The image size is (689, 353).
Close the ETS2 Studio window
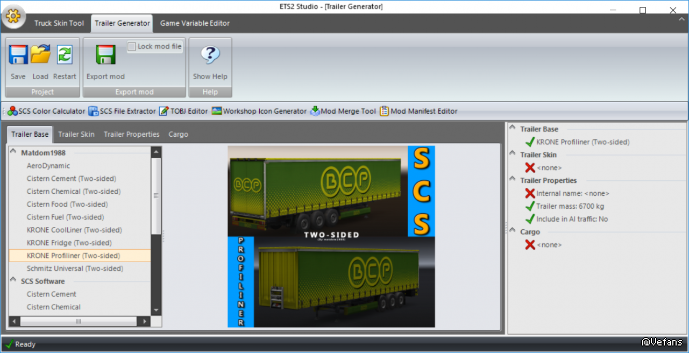(x=673, y=9)
